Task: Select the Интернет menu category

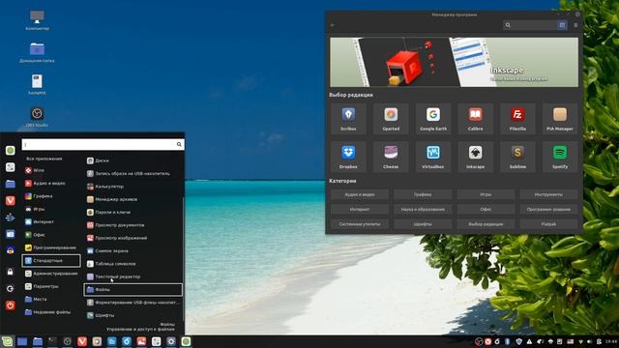Action: click(x=51, y=221)
